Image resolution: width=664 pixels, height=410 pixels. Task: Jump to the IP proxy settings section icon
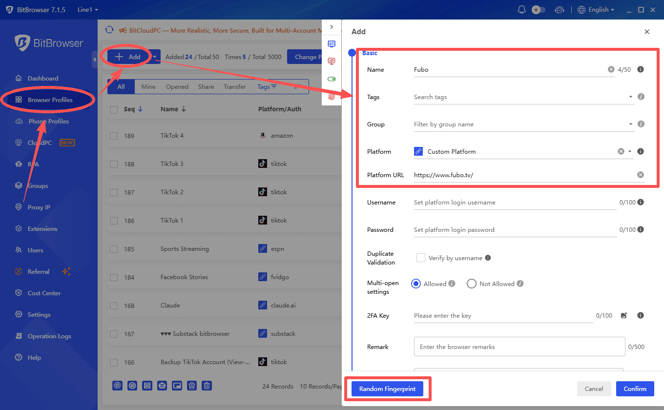[x=332, y=61]
